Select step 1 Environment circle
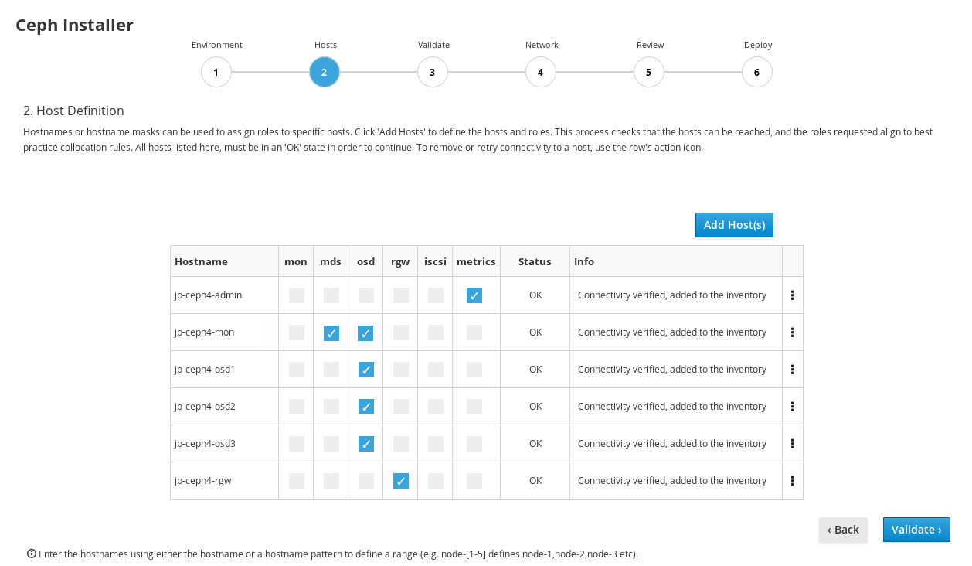Screen dimensions: 972x566 coord(216,73)
